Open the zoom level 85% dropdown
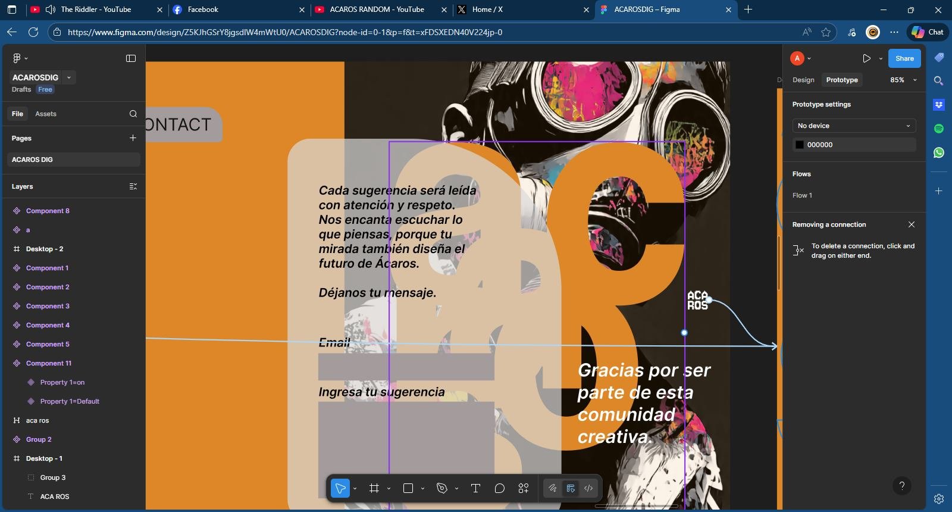The height and width of the screenshot is (512, 952). (903, 80)
